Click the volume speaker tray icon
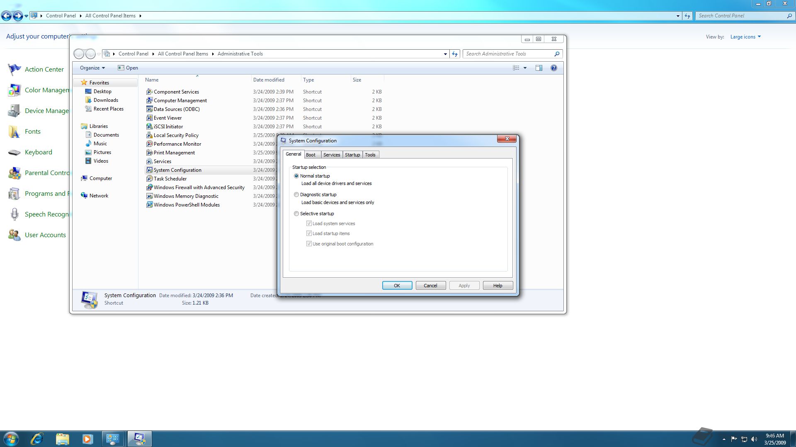Image resolution: width=796 pixels, height=447 pixels. [754, 439]
